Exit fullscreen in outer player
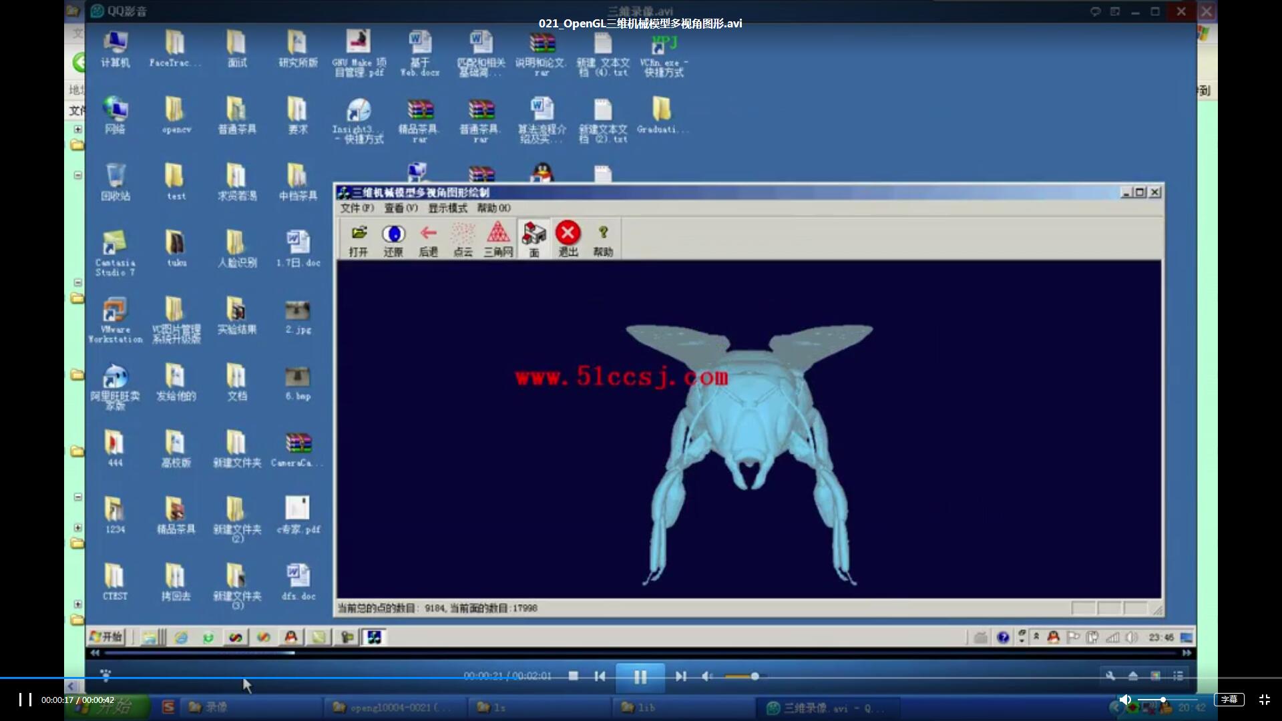 click(x=1265, y=700)
